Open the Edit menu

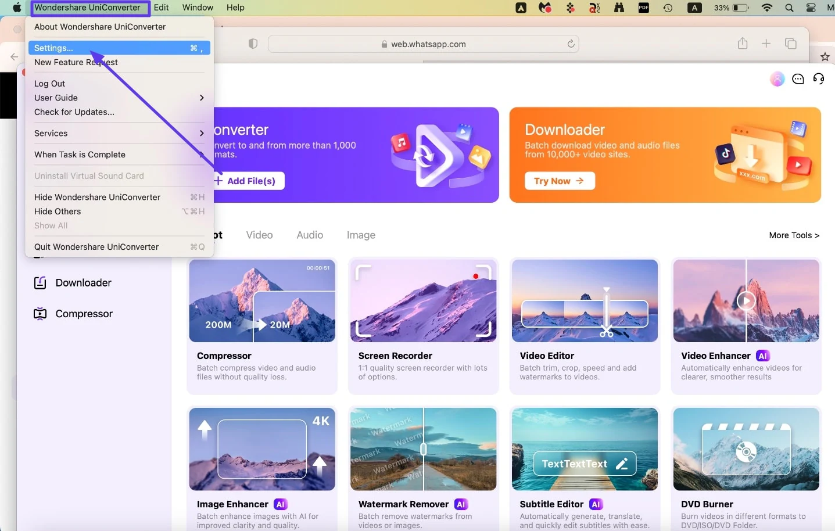coord(161,8)
